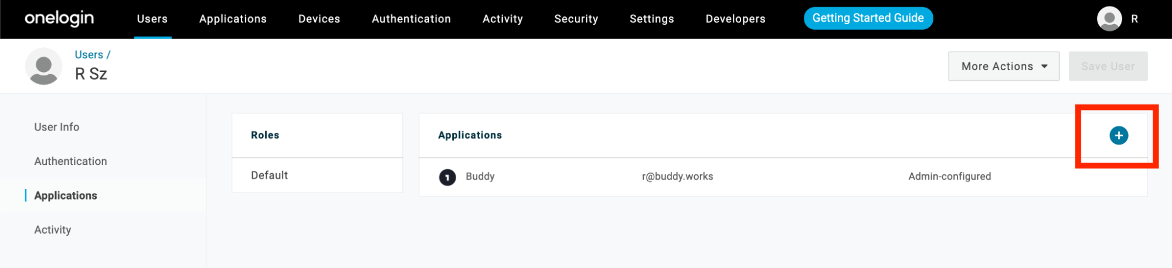Open the Devices menu
The image size is (1172, 268).
[319, 19]
